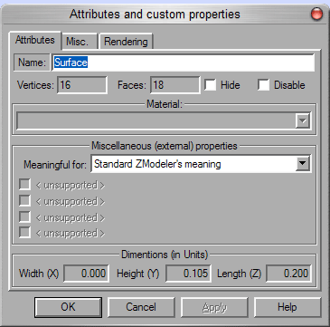Screen dimensions: 330x327
Task: Expand the Meaningful for dropdown arrow
Action: [302, 164]
